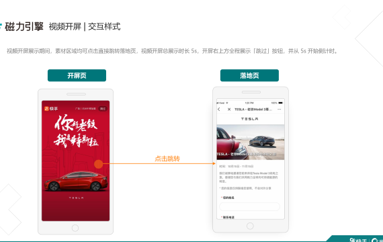
Task: Open the three-dot more menu on landing page
Action: 280,110
